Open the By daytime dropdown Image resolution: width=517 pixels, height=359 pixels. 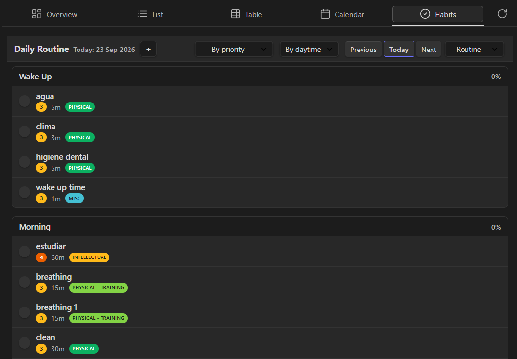tap(309, 49)
